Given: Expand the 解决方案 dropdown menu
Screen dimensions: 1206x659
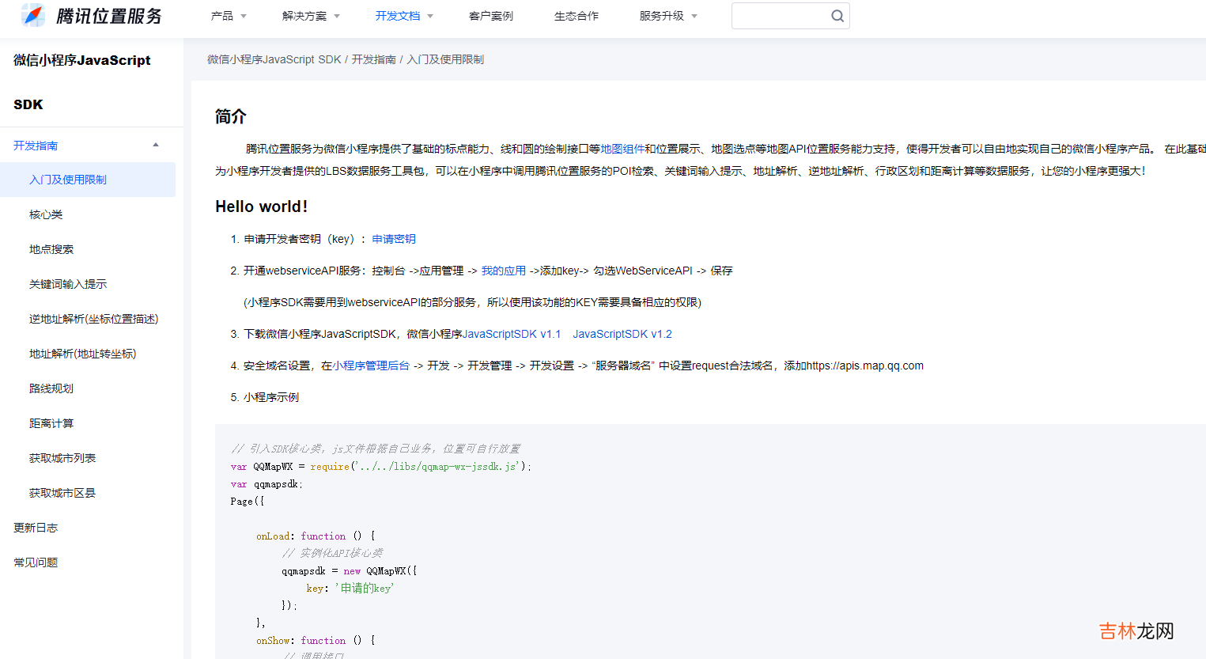Looking at the screenshot, I should pyautogui.click(x=311, y=16).
